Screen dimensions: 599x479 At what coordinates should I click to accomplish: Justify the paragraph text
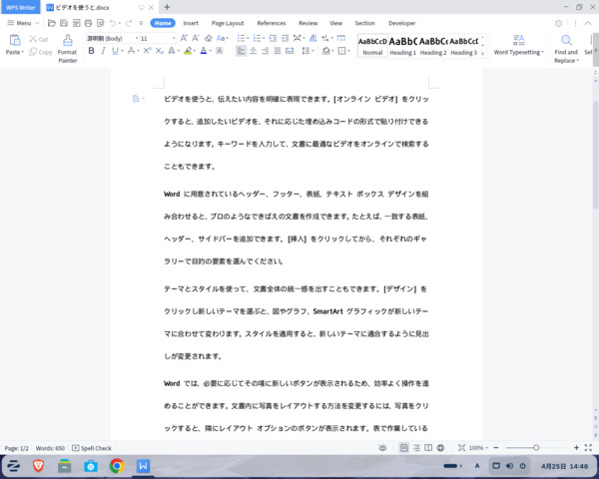[278, 51]
